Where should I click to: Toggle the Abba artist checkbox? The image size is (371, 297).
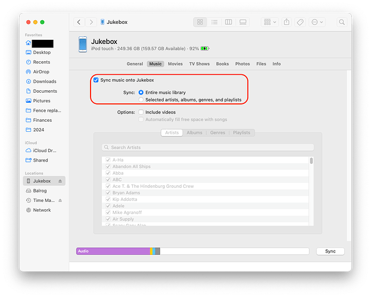108,173
